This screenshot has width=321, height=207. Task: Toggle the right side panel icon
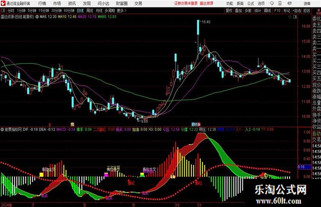[295, 17]
